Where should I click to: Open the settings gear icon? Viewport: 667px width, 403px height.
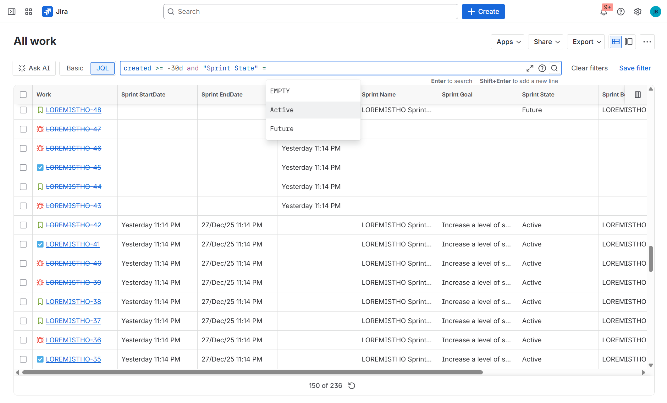tap(637, 12)
